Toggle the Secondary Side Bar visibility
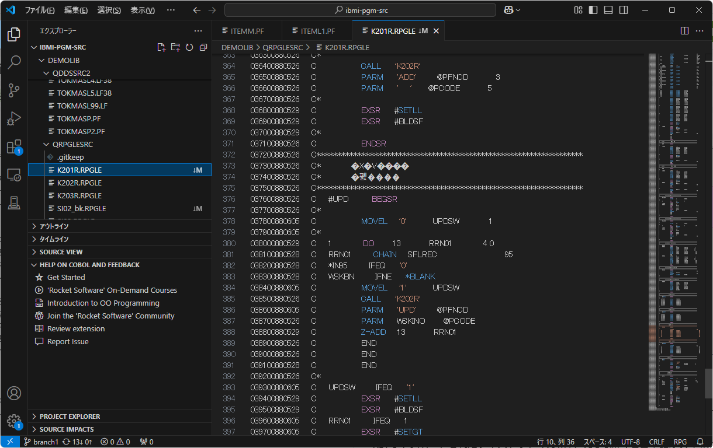Screen dimensions: 713x448 [624, 10]
